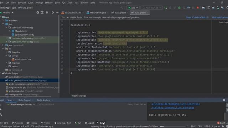This screenshot has height=128, width=228.
Task: Click Collapse All icon in project panel
Action: point(47,13)
